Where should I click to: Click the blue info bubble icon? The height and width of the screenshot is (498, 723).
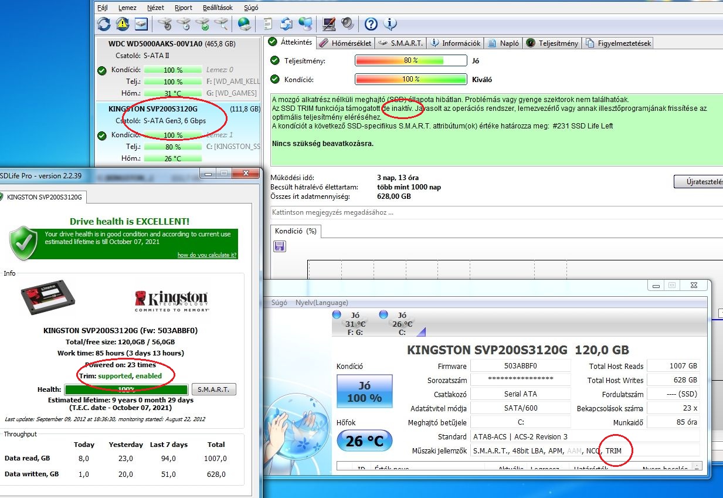pos(389,24)
